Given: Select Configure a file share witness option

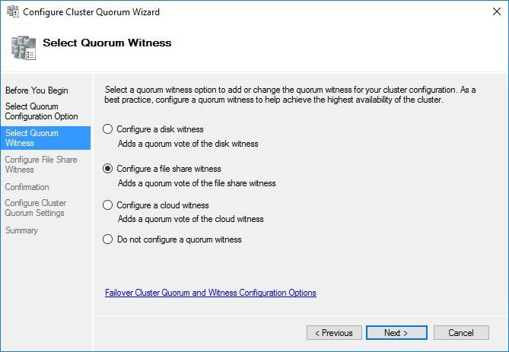Looking at the screenshot, I should click(x=108, y=169).
